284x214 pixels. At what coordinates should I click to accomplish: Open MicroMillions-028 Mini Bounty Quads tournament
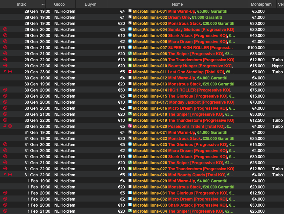click(x=183, y=175)
